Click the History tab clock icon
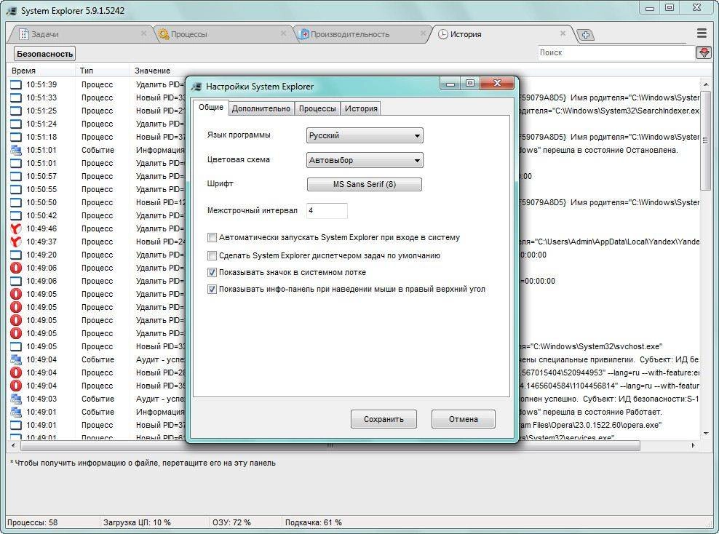 [x=443, y=34]
